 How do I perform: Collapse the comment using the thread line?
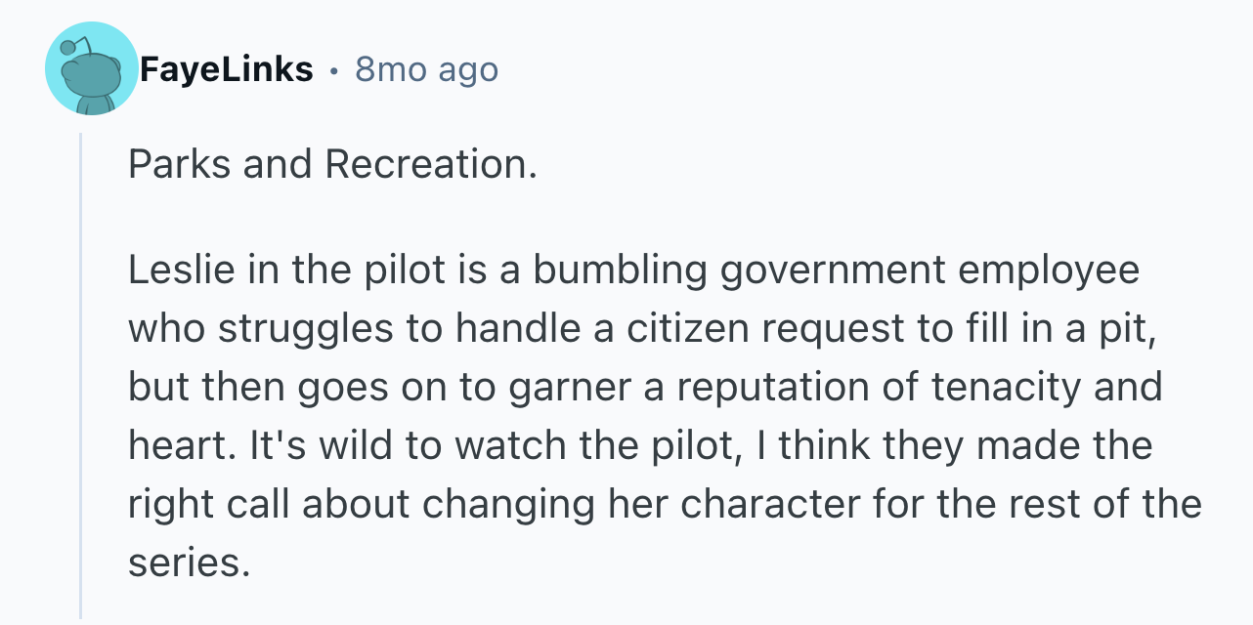click(81, 376)
